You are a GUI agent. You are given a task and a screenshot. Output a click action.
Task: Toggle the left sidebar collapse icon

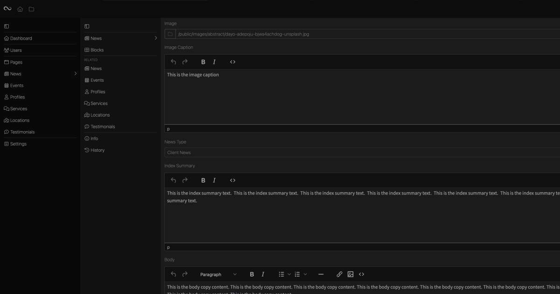point(6,26)
